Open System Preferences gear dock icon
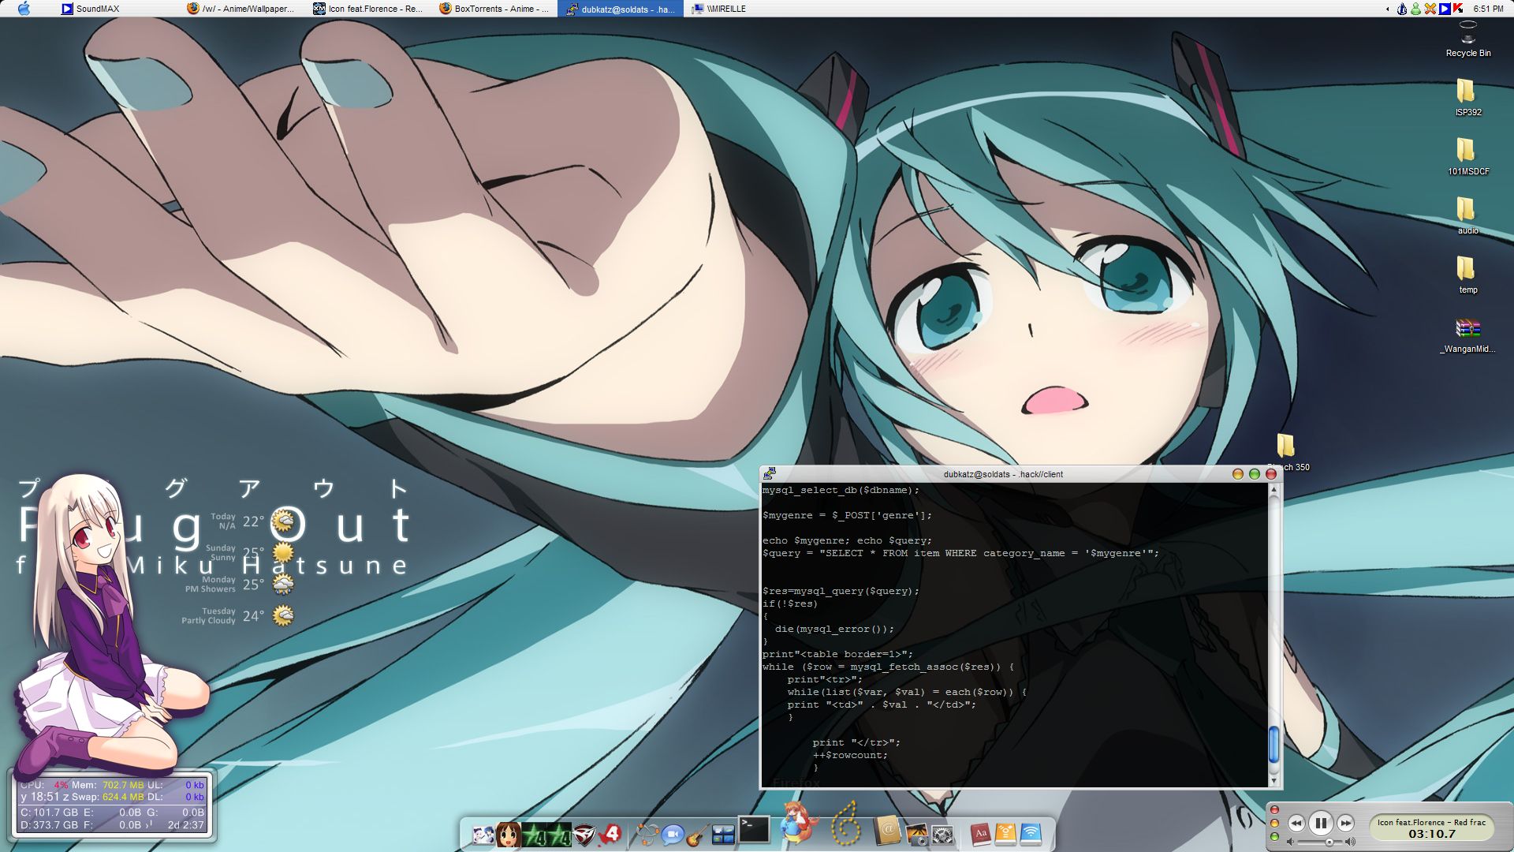1514x852 pixels. [942, 835]
